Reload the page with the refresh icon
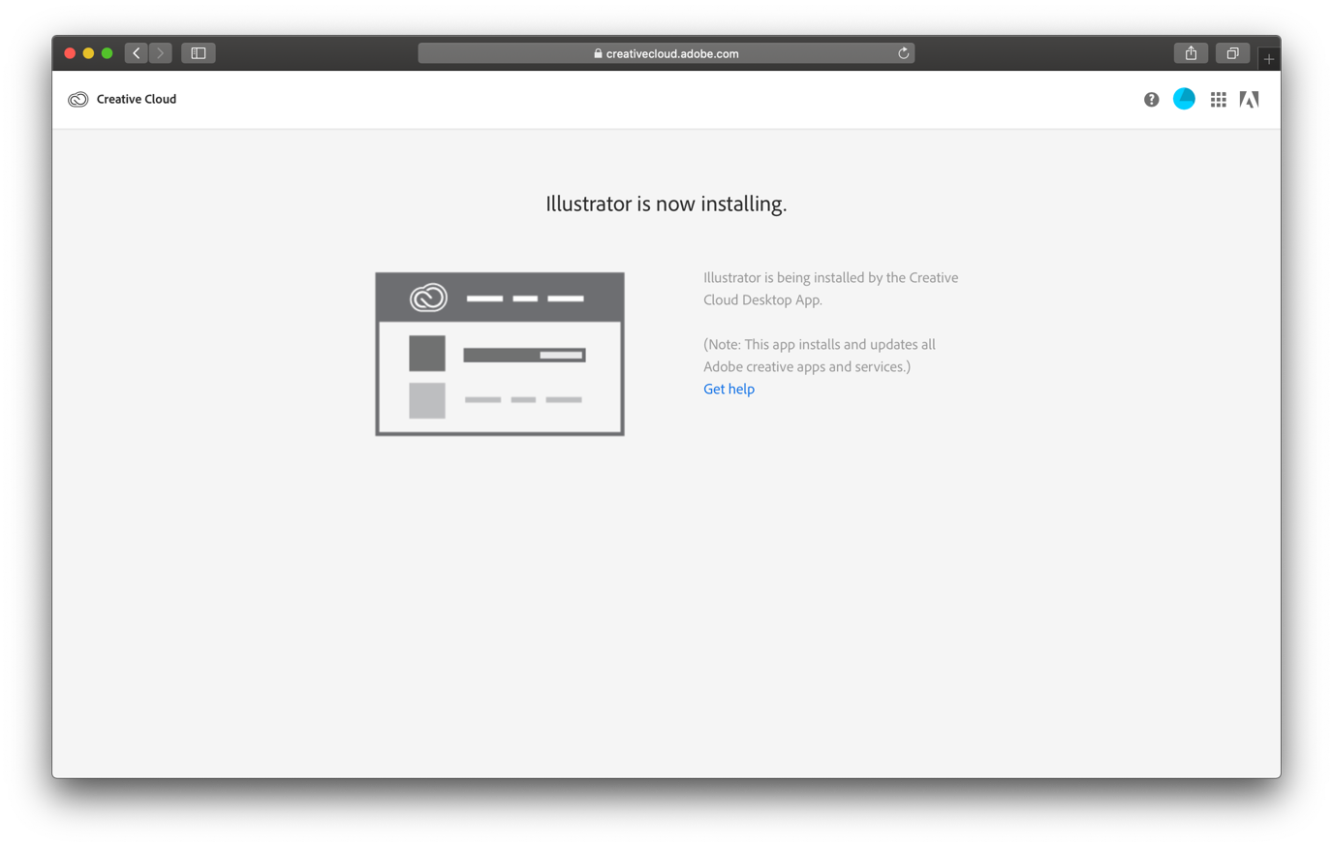The height and width of the screenshot is (847, 1333). (x=903, y=53)
